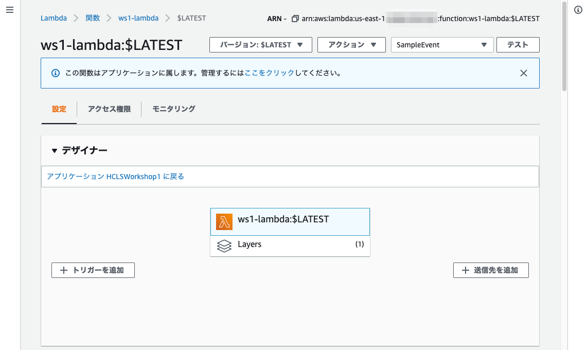Image resolution: width=587 pixels, height=350 pixels.
Task: Click the テスト button
Action: click(518, 45)
